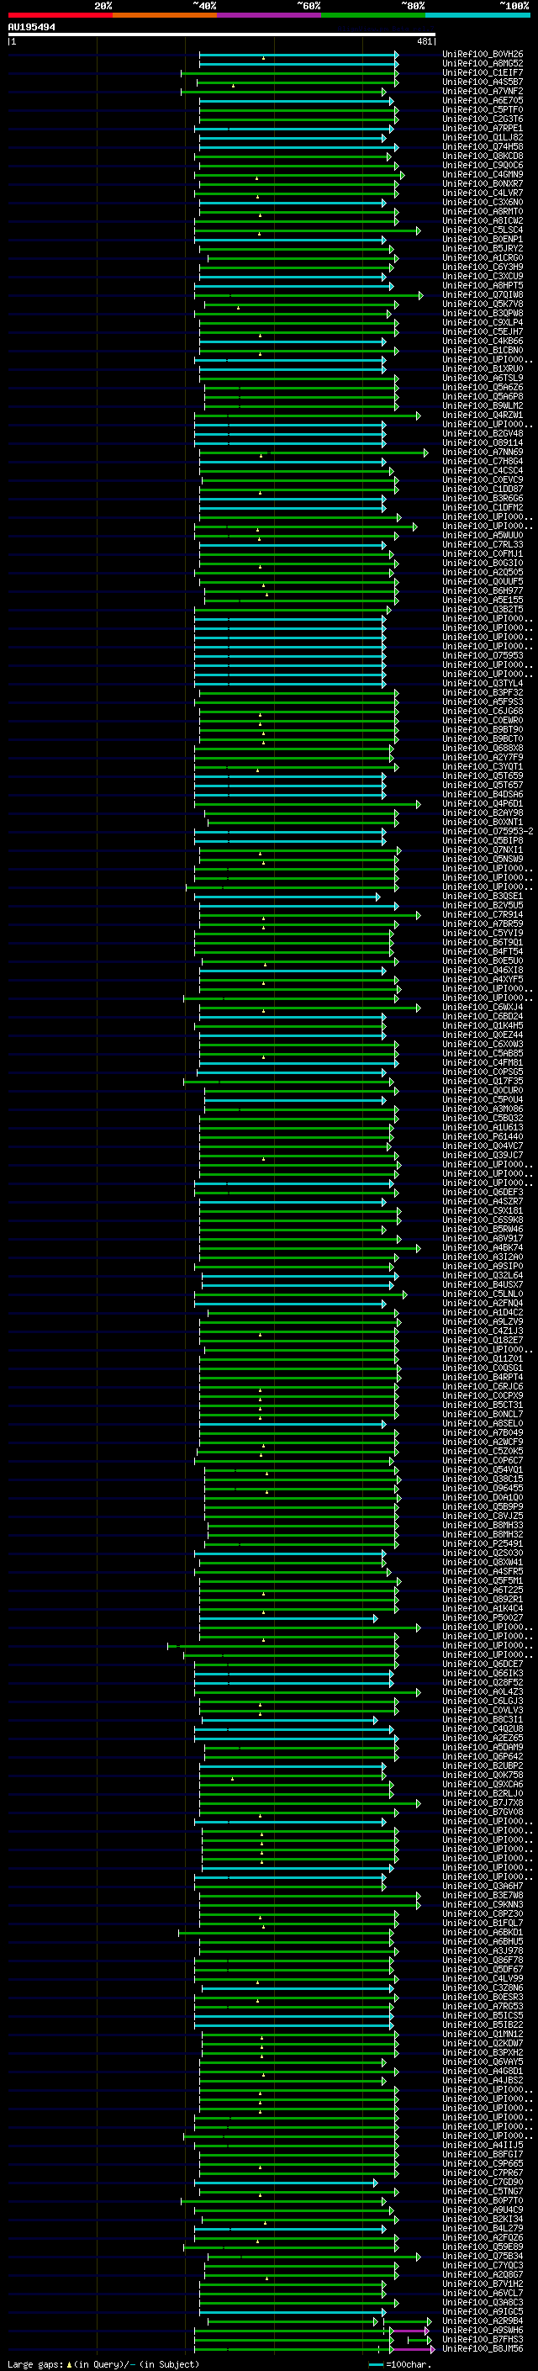Open the UniRef100_A7VNF2 hit
Image resolution: width=538 pixels, height=2371 pixels.
tap(483, 91)
